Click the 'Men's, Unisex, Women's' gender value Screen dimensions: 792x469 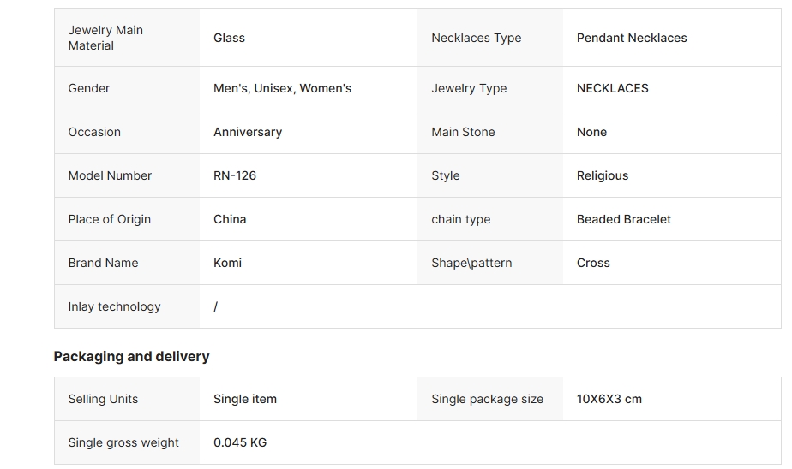point(282,88)
